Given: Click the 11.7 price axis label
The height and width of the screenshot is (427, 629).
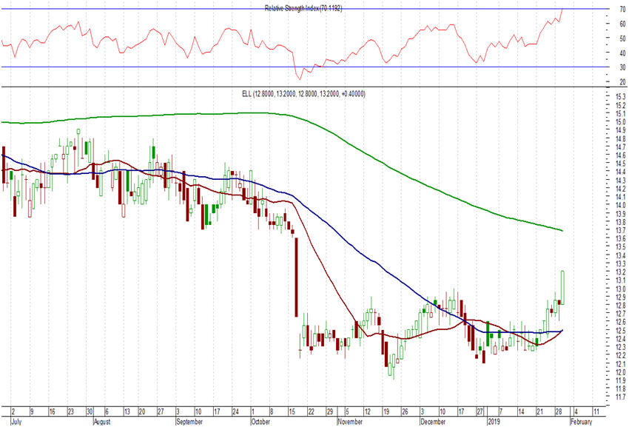Looking at the screenshot, I should (x=621, y=397).
